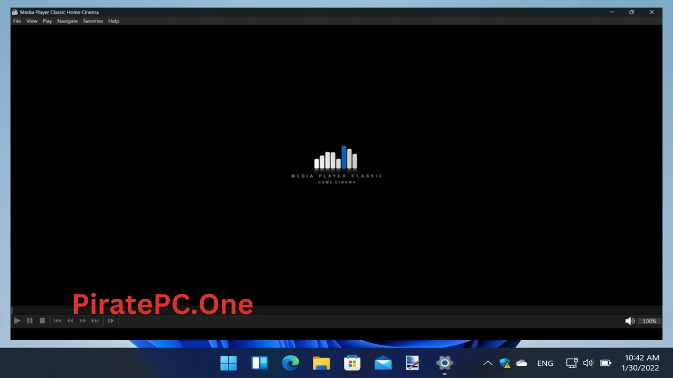Mute audio via the speaker icon
Image resolution: width=673 pixels, height=378 pixels.
pos(630,321)
